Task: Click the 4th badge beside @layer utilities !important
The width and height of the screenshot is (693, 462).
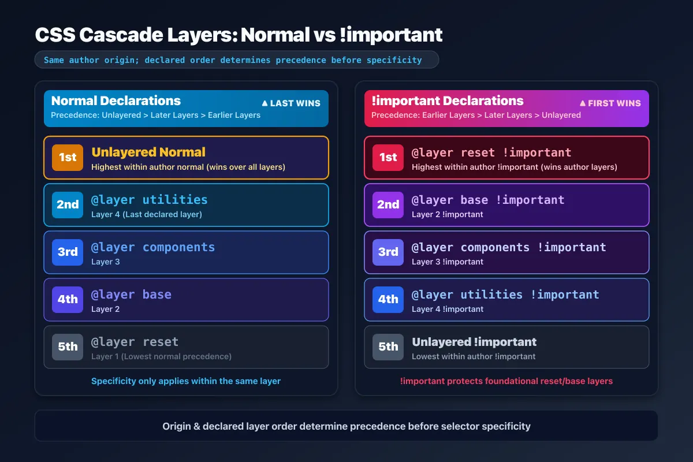Action: 388,300
